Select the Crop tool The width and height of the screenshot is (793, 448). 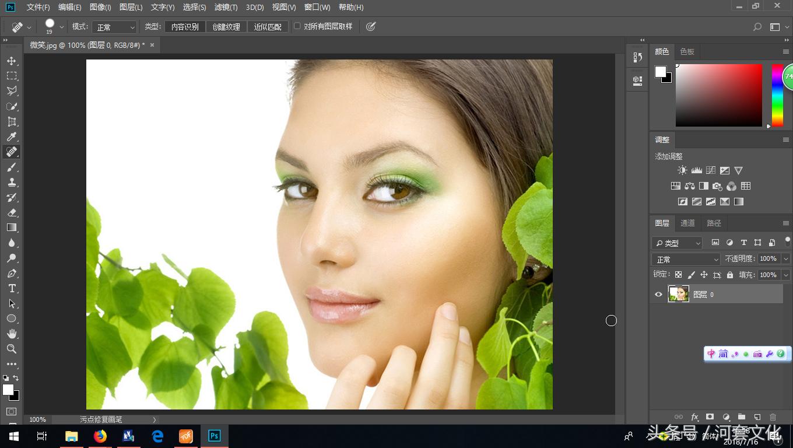(12, 121)
